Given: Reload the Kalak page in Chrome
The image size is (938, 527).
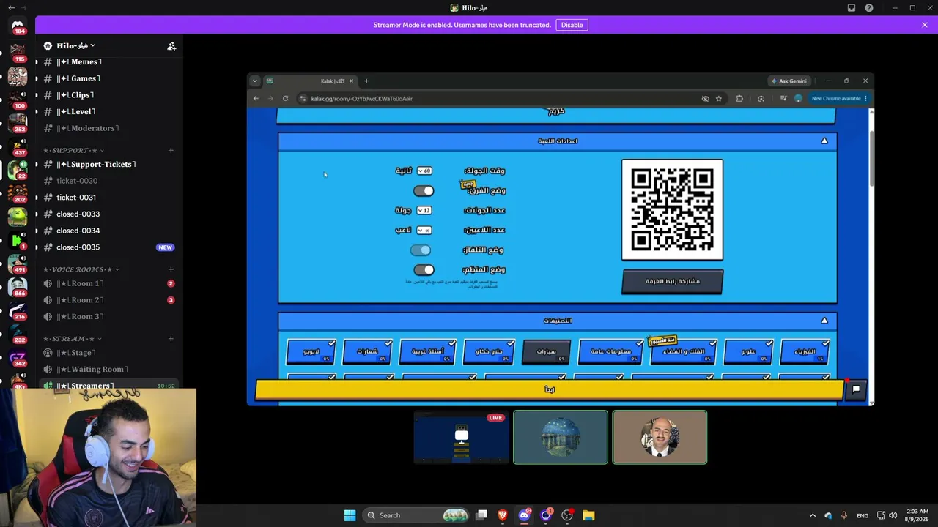Looking at the screenshot, I should coord(285,99).
